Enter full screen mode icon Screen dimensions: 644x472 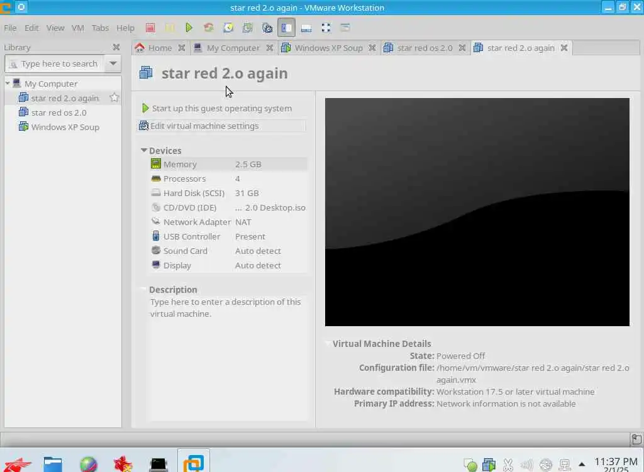pos(326,28)
